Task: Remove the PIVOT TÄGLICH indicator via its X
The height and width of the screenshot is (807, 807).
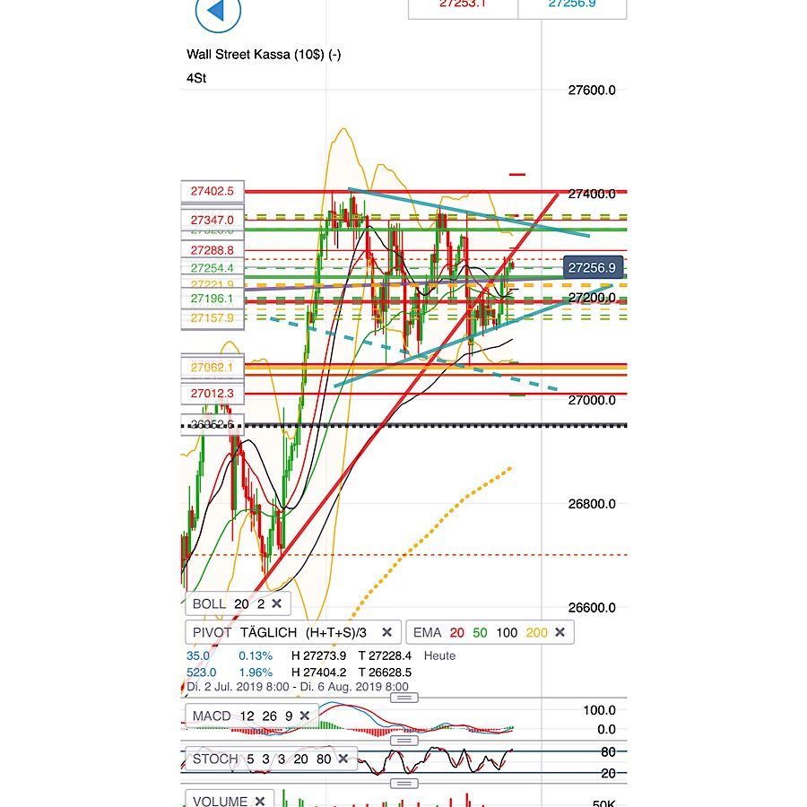Action: pyautogui.click(x=386, y=632)
